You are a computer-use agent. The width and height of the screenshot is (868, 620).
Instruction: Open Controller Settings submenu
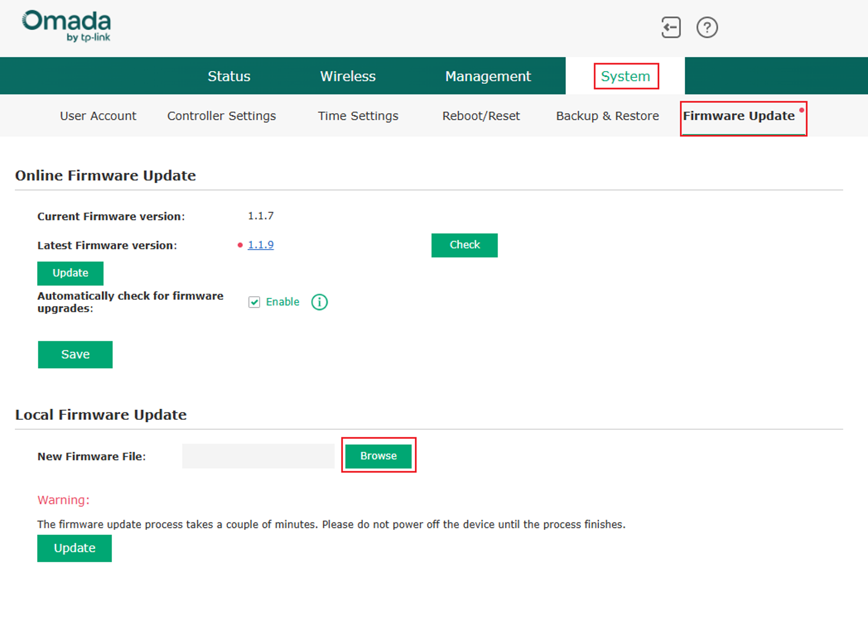click(222, 116)
